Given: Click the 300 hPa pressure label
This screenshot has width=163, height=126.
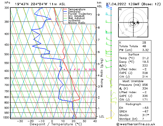Looking at the screenshot, I should [x=7, y=8].
